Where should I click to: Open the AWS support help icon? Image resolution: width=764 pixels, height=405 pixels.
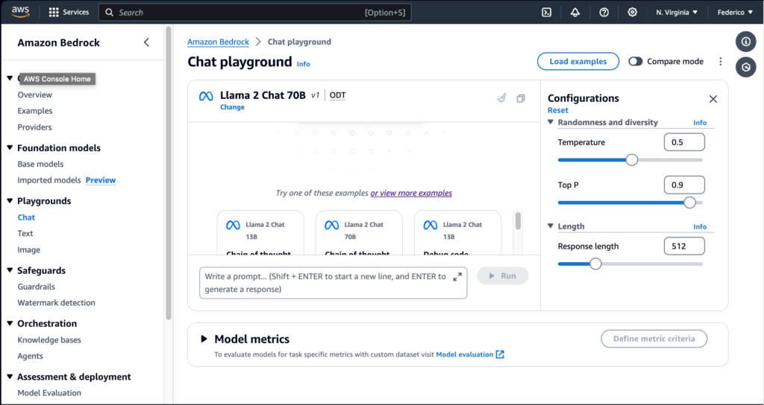[604, 12]
